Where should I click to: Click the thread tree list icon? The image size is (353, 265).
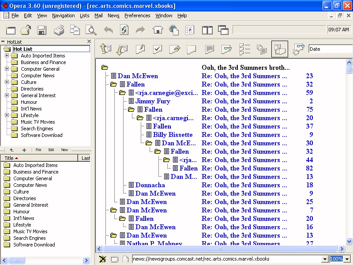[245, 49]
